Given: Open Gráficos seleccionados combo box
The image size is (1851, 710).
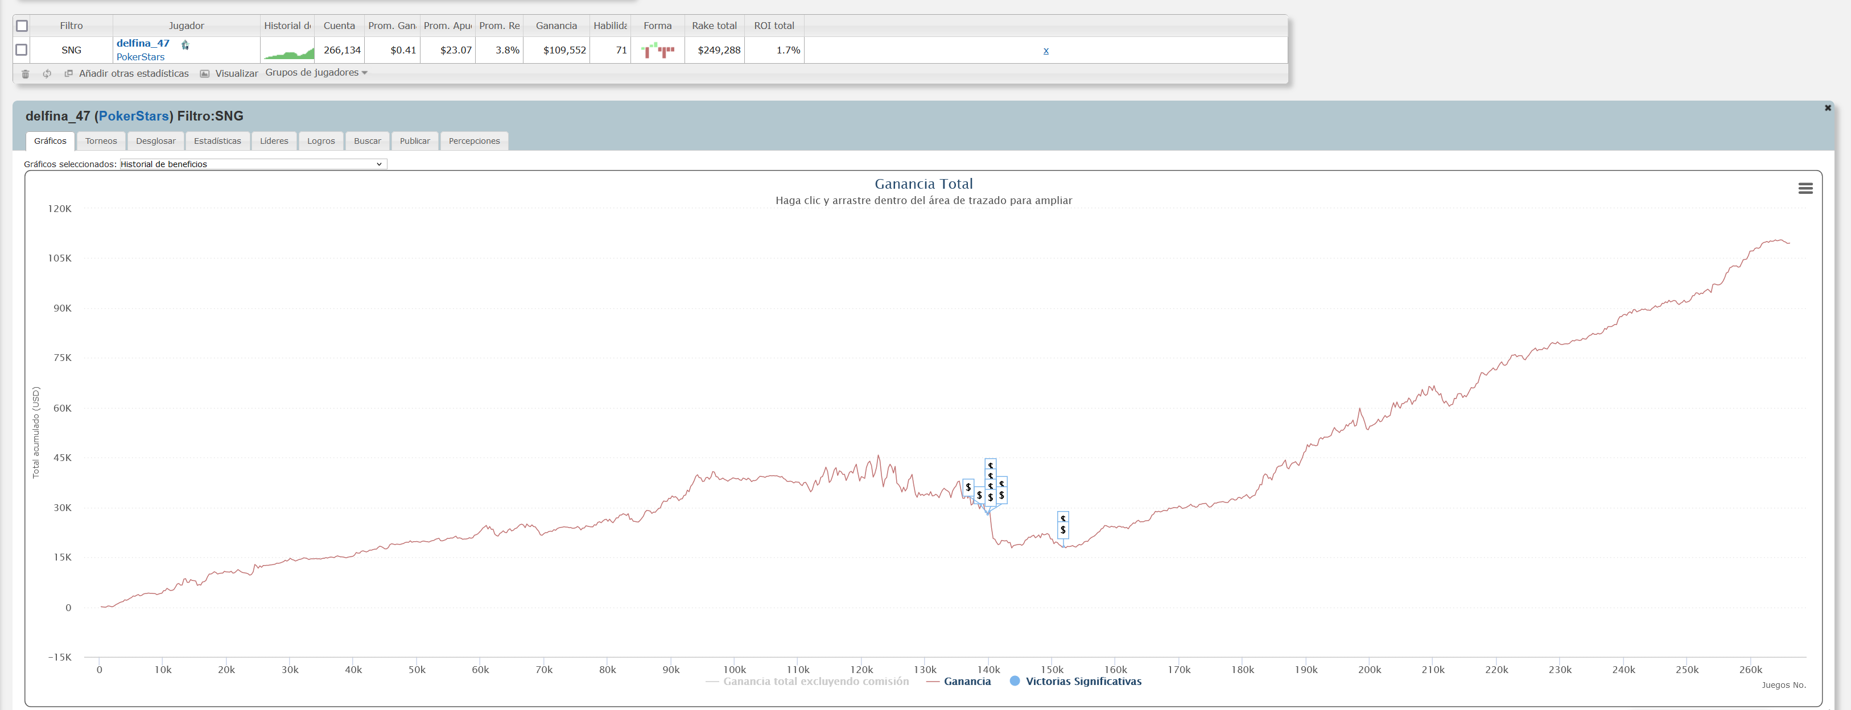Looking at the screenshot, I should [x=253, y=164].
